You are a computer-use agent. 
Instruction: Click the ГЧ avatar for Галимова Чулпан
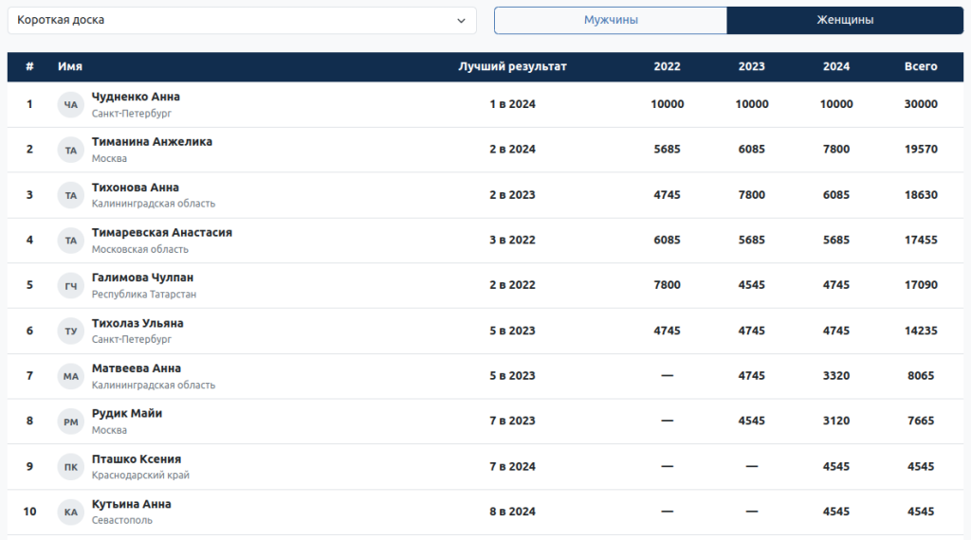[71, 285]
